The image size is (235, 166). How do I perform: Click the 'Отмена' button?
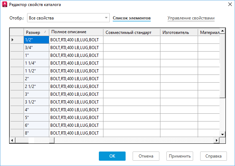(146, 156)
